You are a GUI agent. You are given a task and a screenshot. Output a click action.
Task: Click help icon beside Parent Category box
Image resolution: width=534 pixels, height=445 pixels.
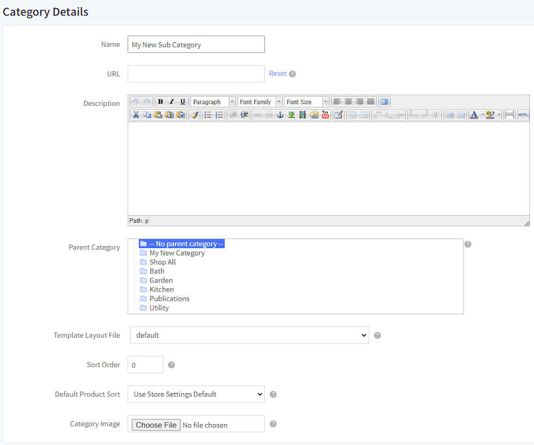[468, 244]
